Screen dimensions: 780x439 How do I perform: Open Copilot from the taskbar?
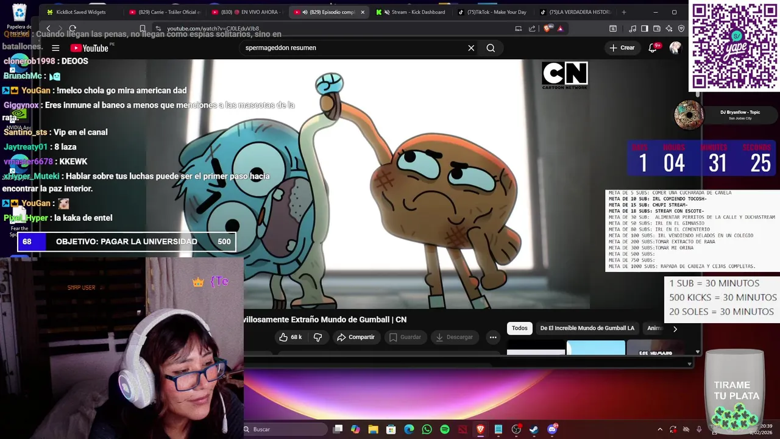point(355,429)
